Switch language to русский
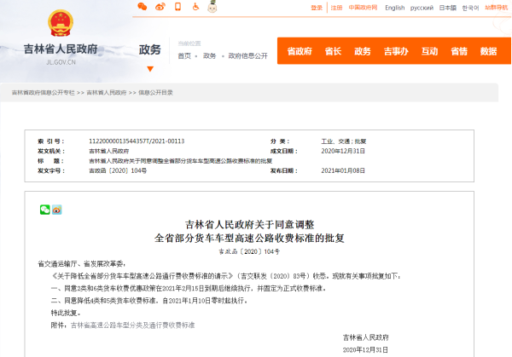The image size is (512, 357). coord(422,8)
